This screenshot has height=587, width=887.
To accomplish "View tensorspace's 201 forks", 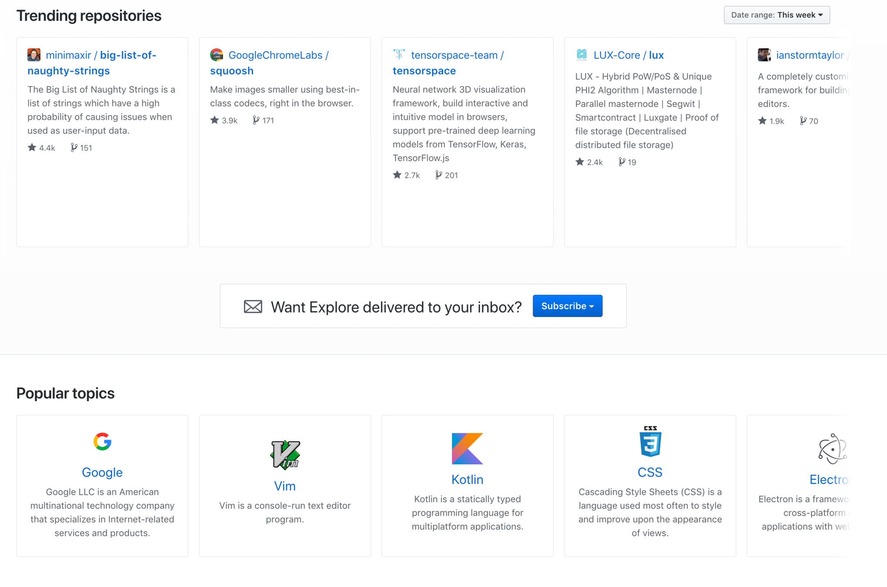I will tap(447, 175).
